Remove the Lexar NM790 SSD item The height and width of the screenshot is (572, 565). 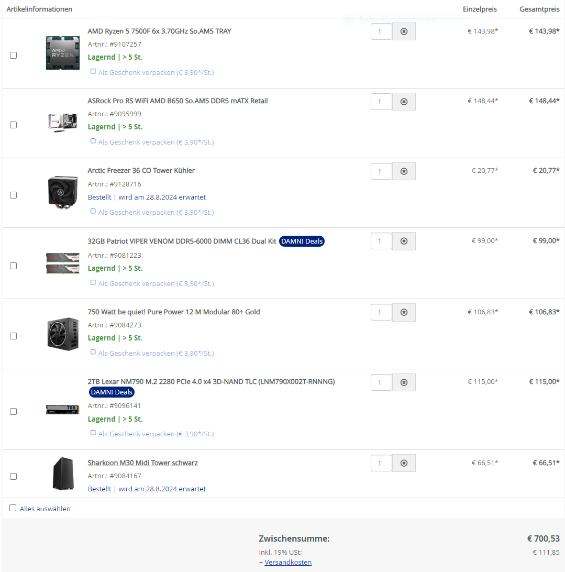point(404,382)
